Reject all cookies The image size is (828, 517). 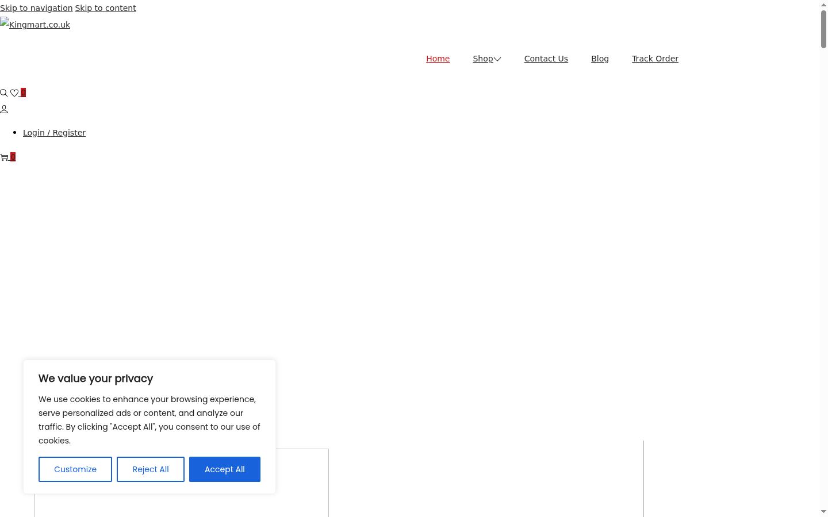tap(151, 469)
